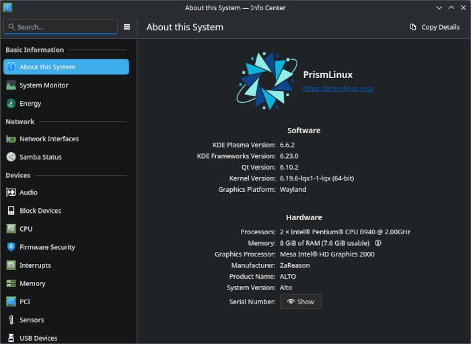Image resolution: width=471 pixels, height=344 pixels.
Task: Open the prismlinux.org link
Action: (338, 88)
